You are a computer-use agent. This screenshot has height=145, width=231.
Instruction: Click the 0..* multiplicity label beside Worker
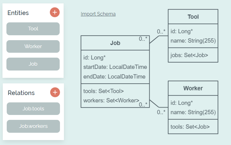(161, 112)
